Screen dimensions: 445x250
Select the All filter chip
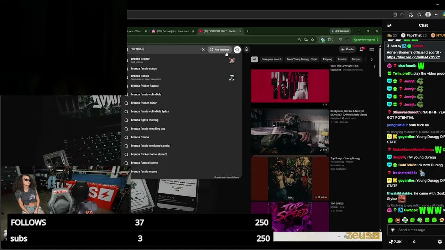pos(254,59)
